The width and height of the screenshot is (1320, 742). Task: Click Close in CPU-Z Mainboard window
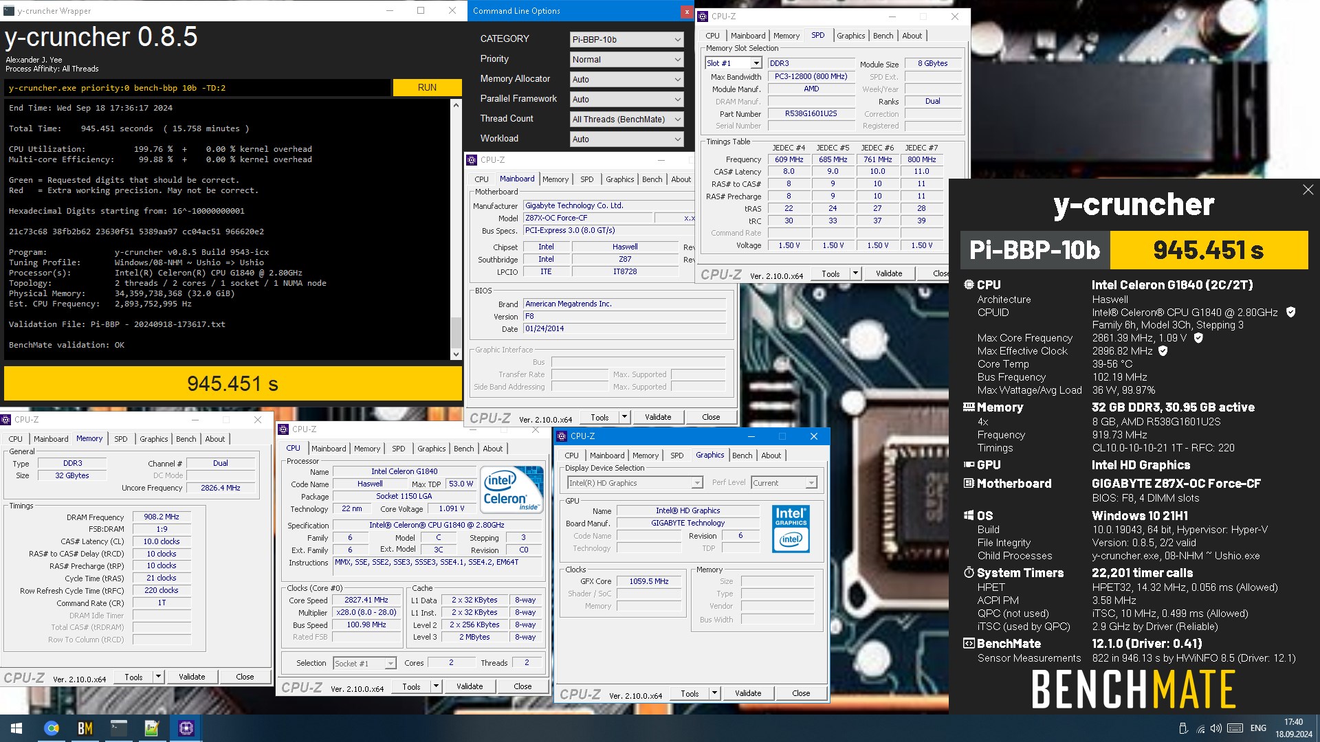point(711,417)
